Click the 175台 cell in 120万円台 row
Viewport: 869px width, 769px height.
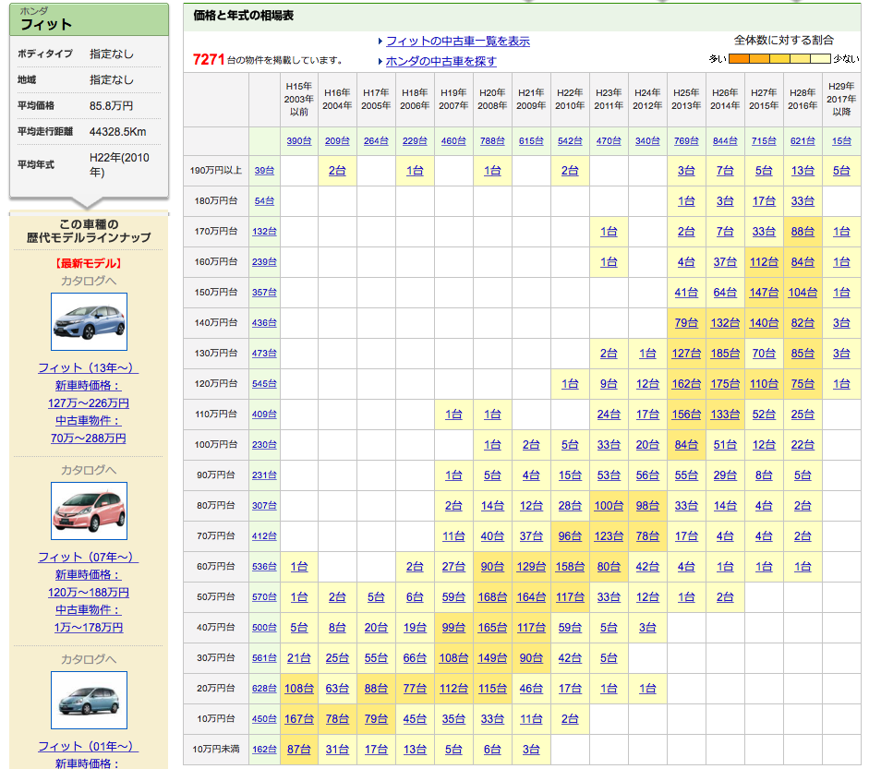point(725,383)
